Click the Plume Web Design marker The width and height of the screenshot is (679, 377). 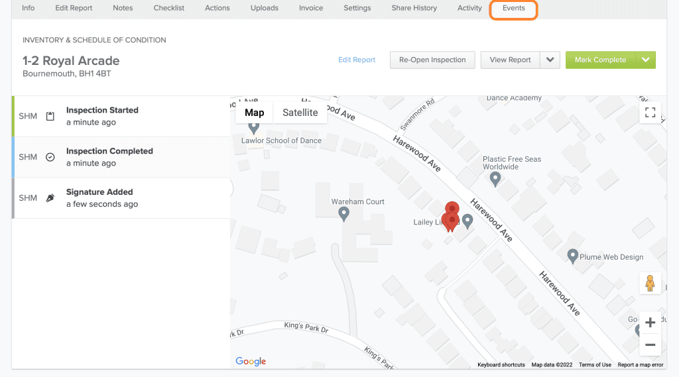[x=572, y=256]
